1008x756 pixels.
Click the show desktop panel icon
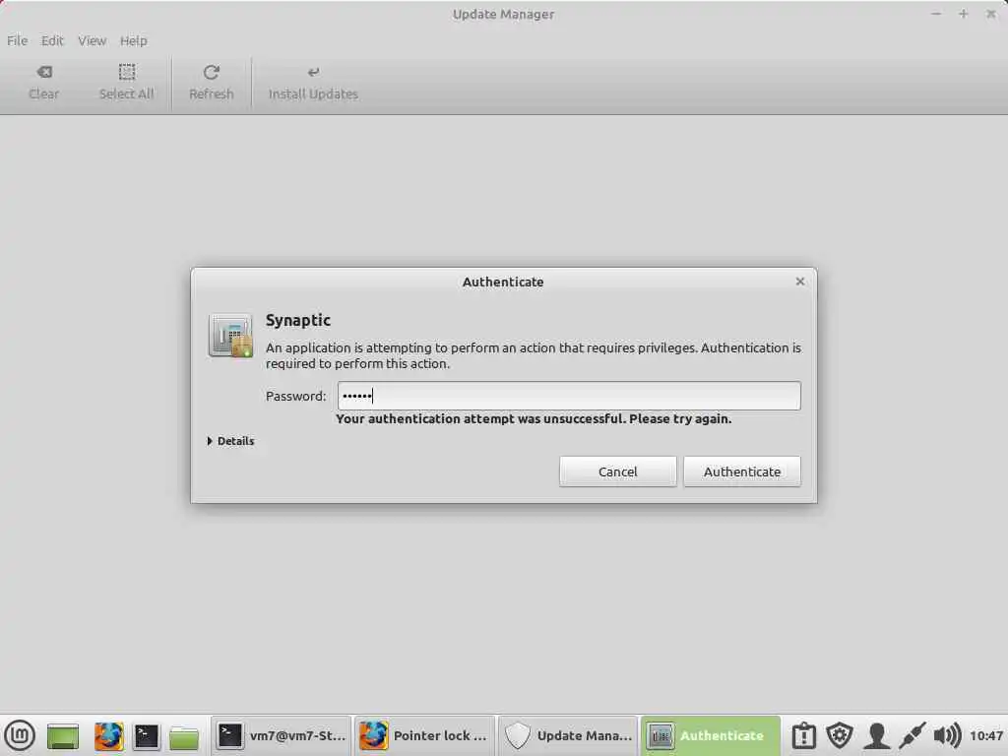click(63, 736)
